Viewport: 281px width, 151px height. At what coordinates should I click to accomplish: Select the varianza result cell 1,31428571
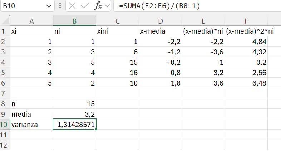coord(74,125)
